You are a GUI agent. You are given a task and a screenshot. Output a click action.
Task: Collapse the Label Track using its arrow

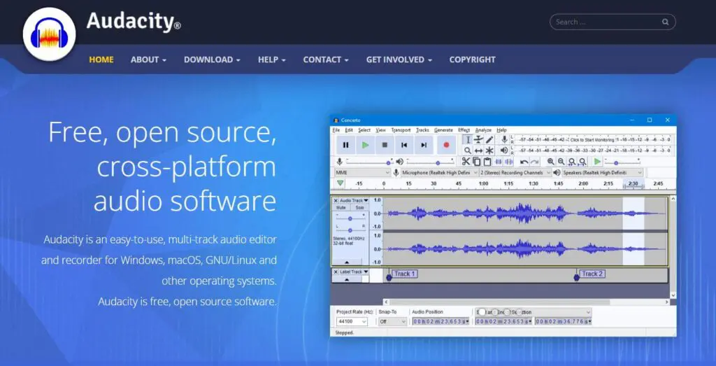click(x=347, y=279)
